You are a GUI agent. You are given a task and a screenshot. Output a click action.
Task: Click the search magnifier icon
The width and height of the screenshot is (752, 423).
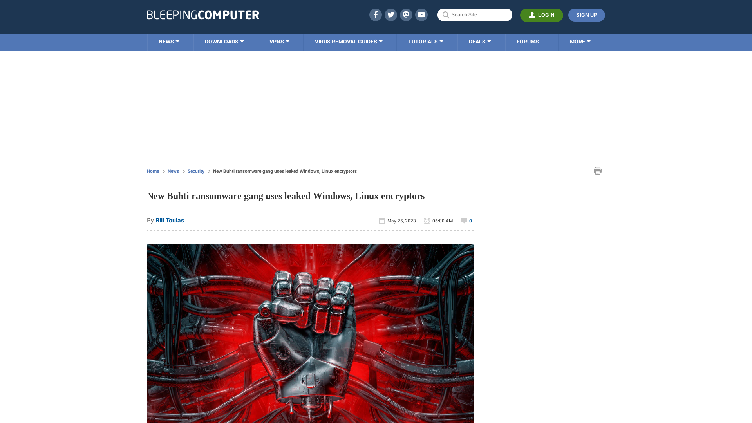(x=446, y=14)
